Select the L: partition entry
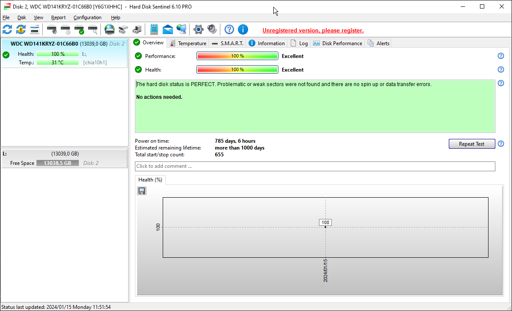Image resolution: width=512 pixels, height=311 pixels. pyautogui.click(x=64, y=158)
